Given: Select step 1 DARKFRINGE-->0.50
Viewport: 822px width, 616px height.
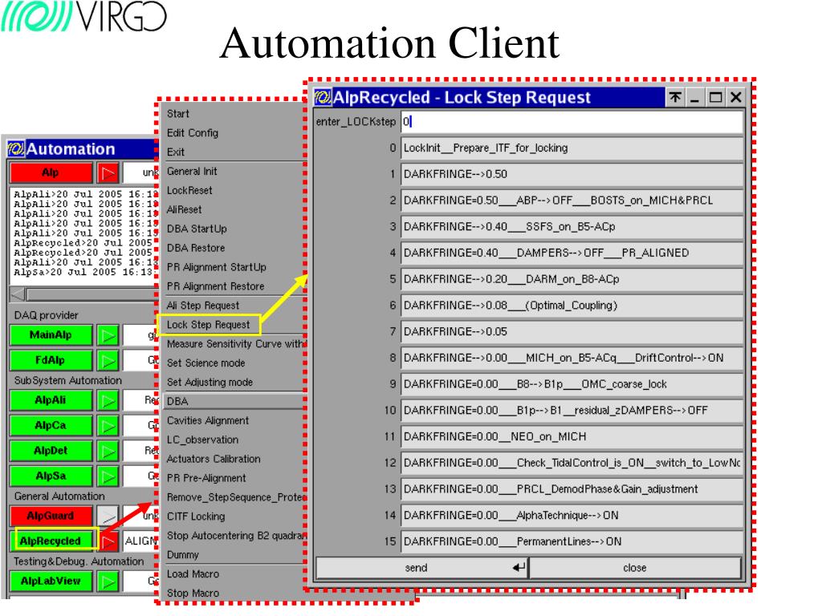Looking at the screenshot, I should 572,174.
